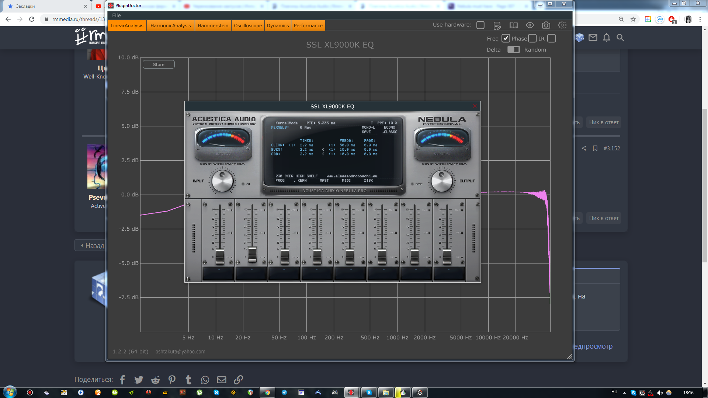Enable the IR checkbox

[x=552, y=38]
